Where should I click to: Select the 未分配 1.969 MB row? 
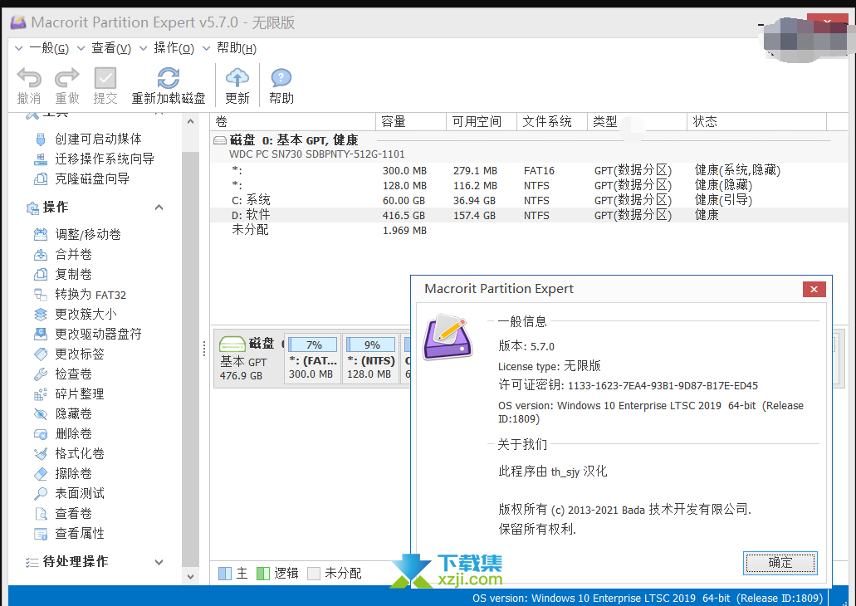[x=528, y=231]
